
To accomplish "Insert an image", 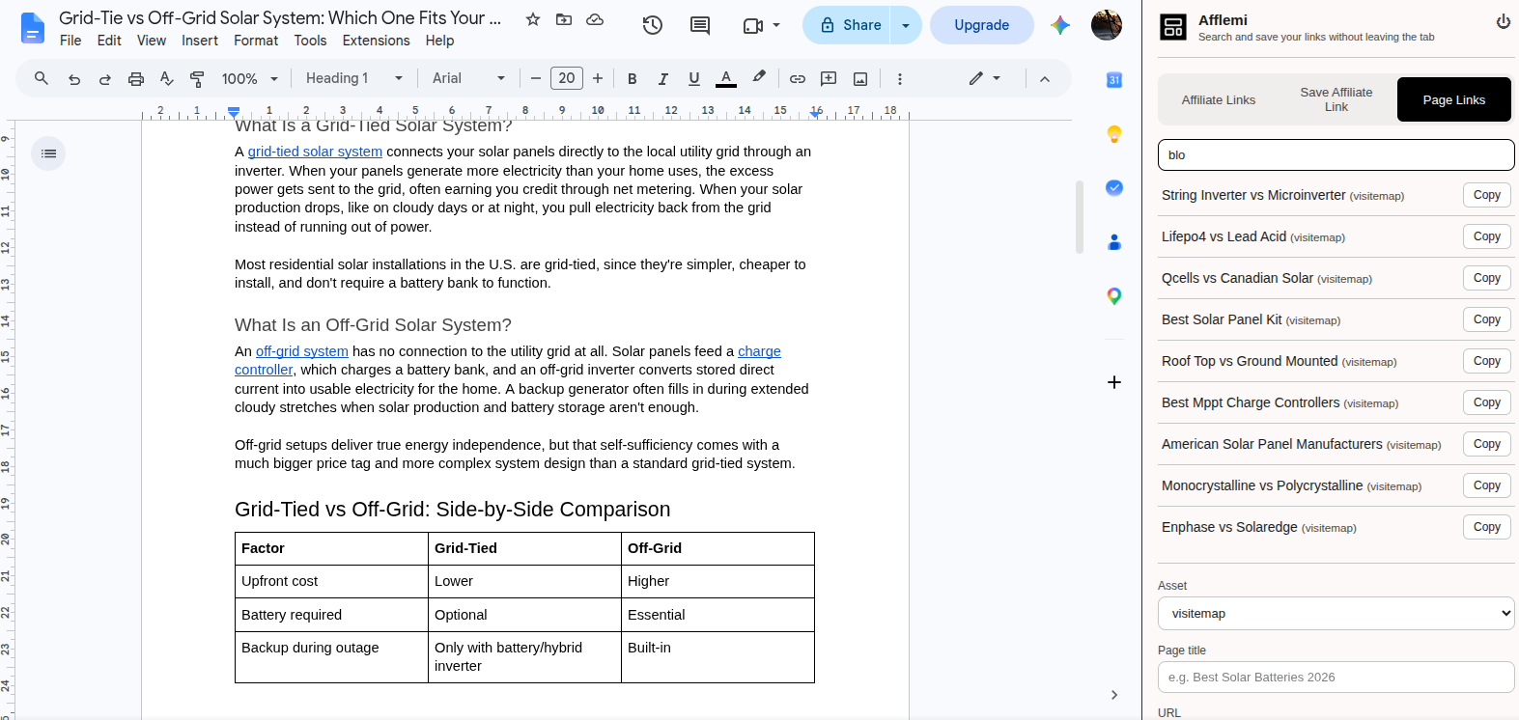I will coord(860,79).
